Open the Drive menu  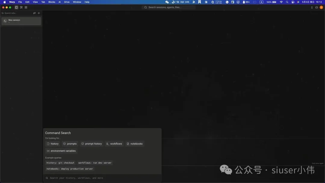67,2
